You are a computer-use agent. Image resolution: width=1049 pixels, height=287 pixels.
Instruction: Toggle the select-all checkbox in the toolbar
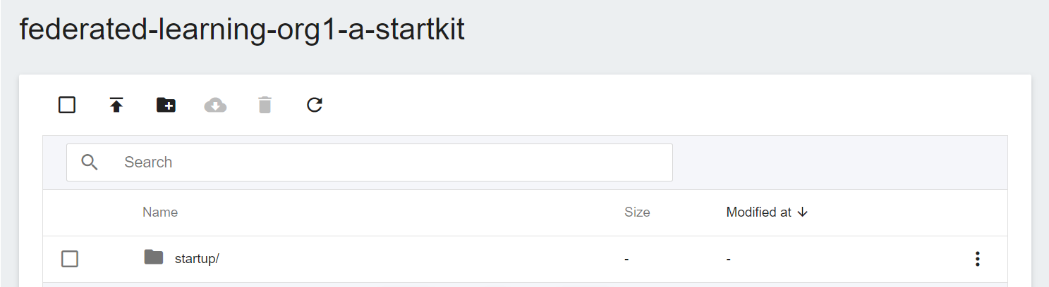(67, 106)
